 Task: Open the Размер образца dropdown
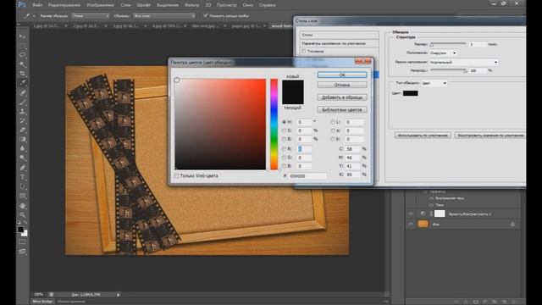91,16
